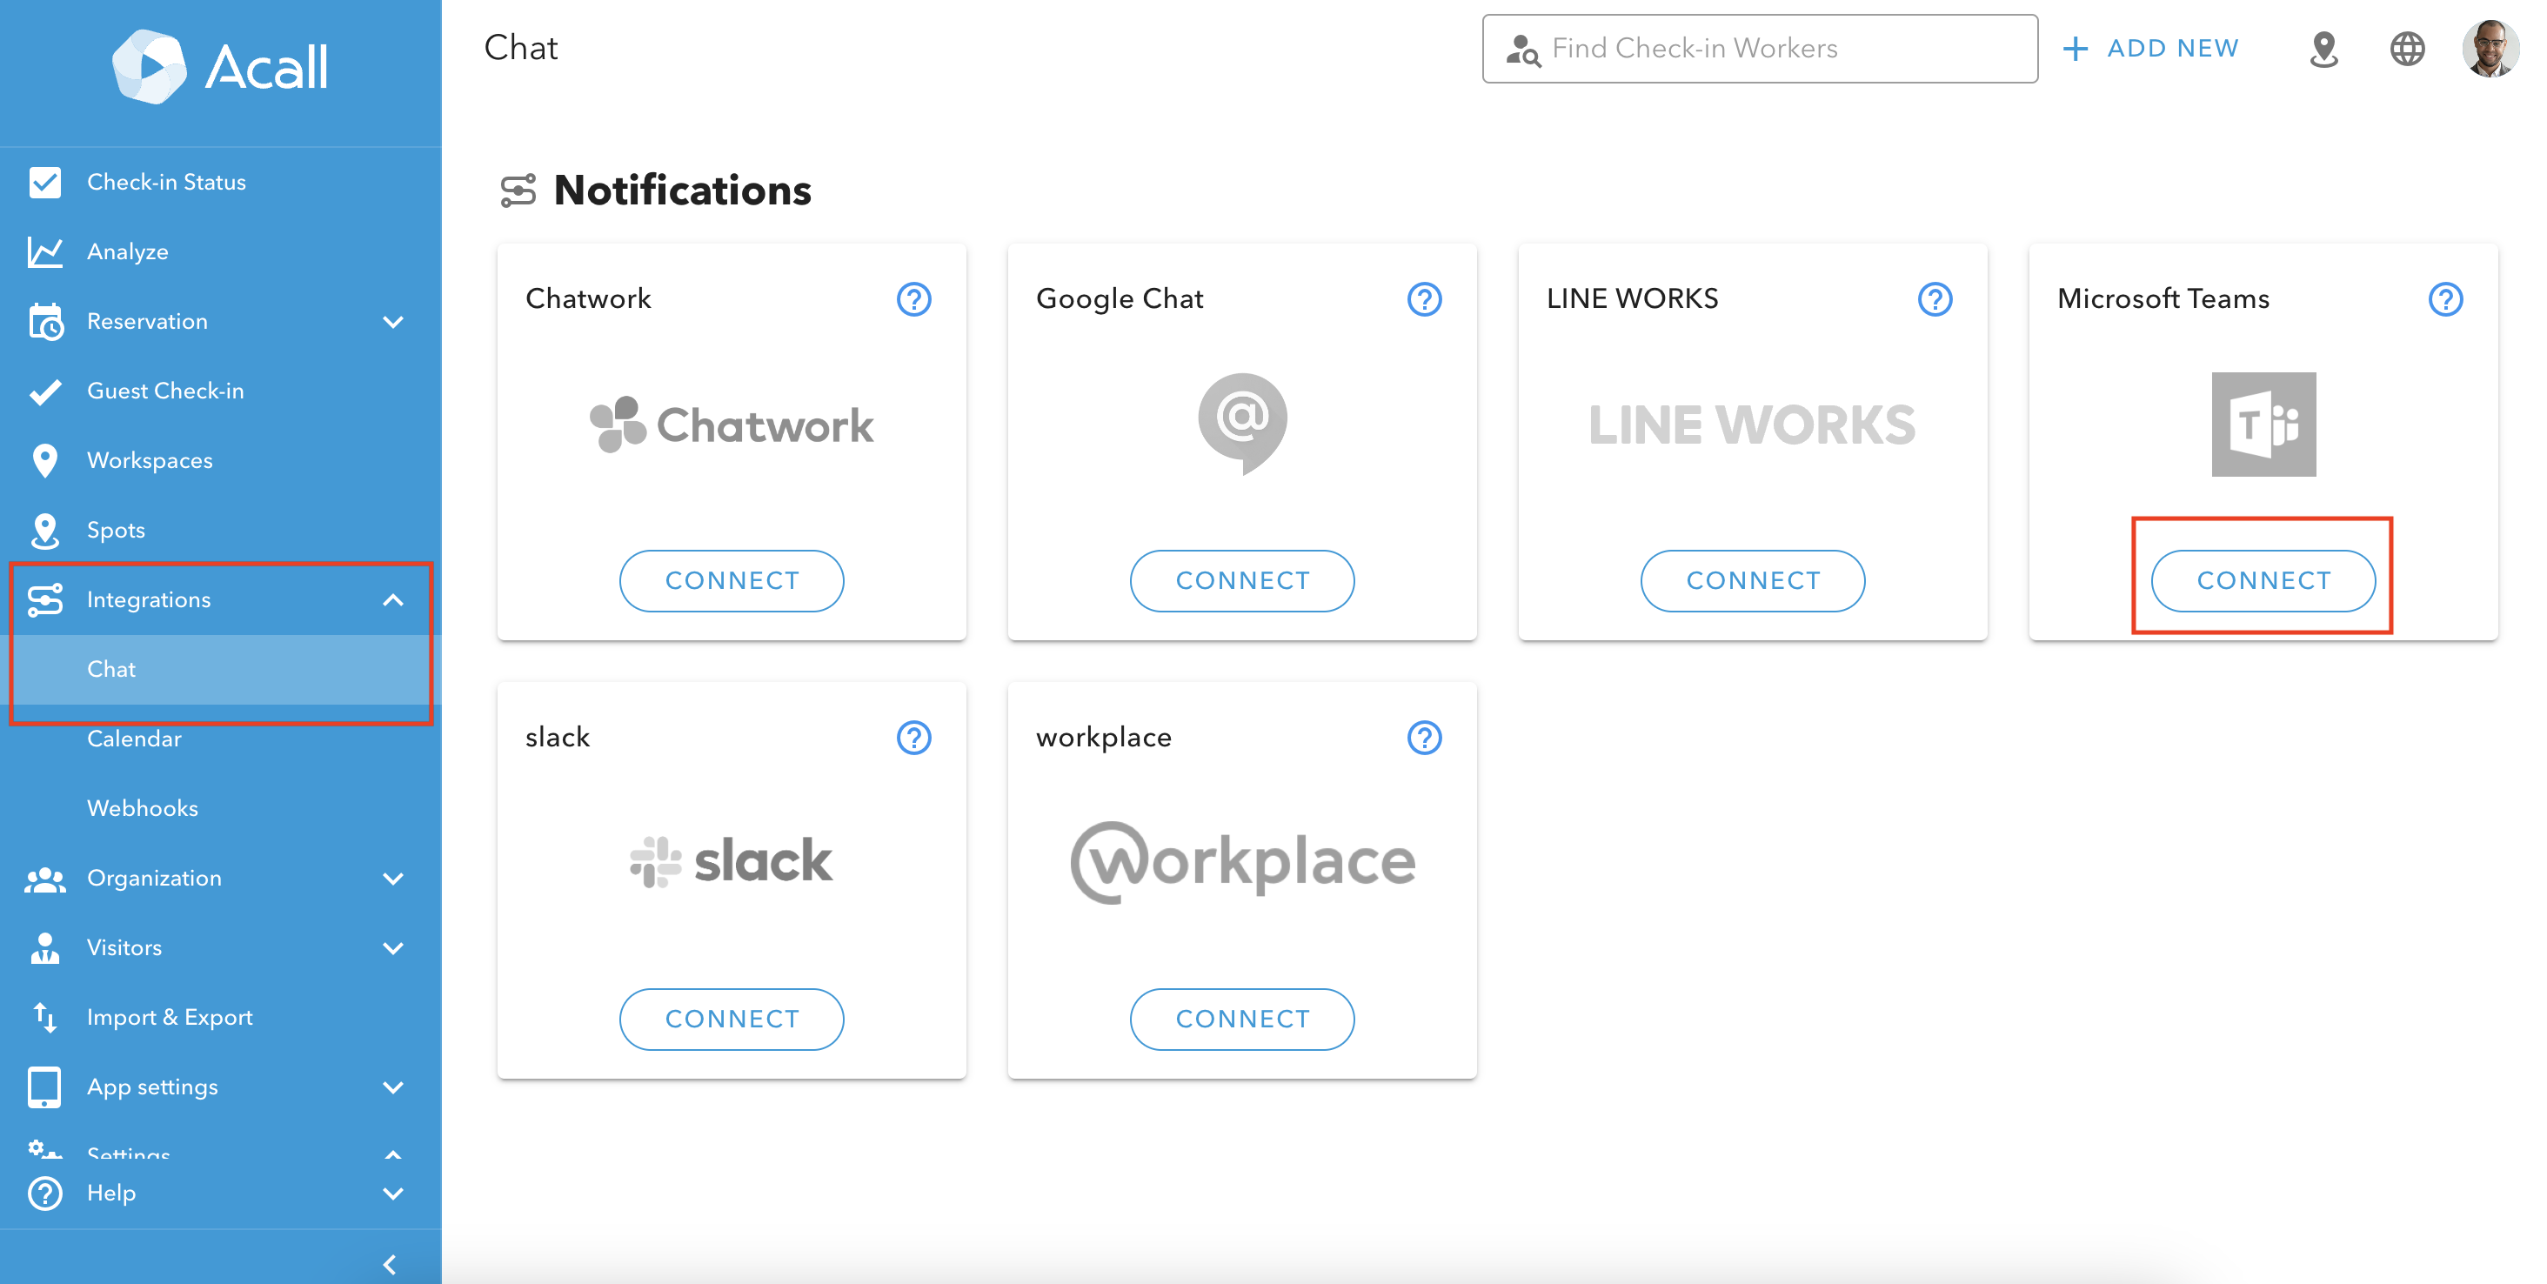Open workplace help icon

pos(1424,738)
